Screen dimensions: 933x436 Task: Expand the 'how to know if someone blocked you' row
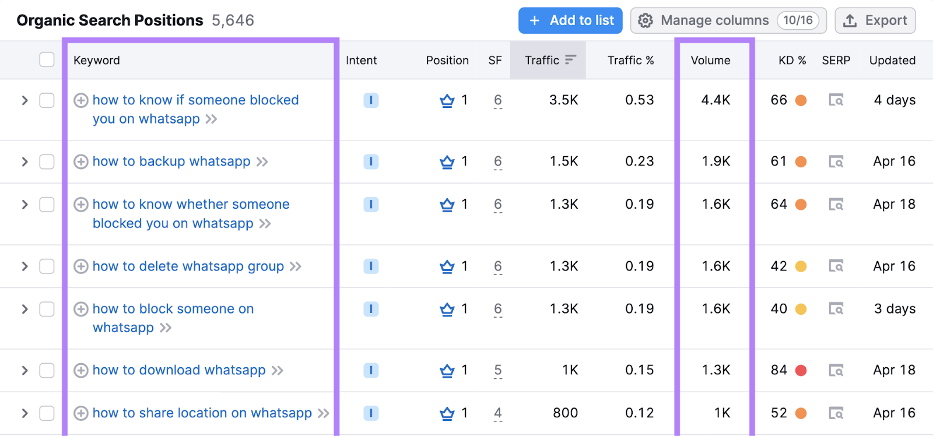(x=24, y=100)
